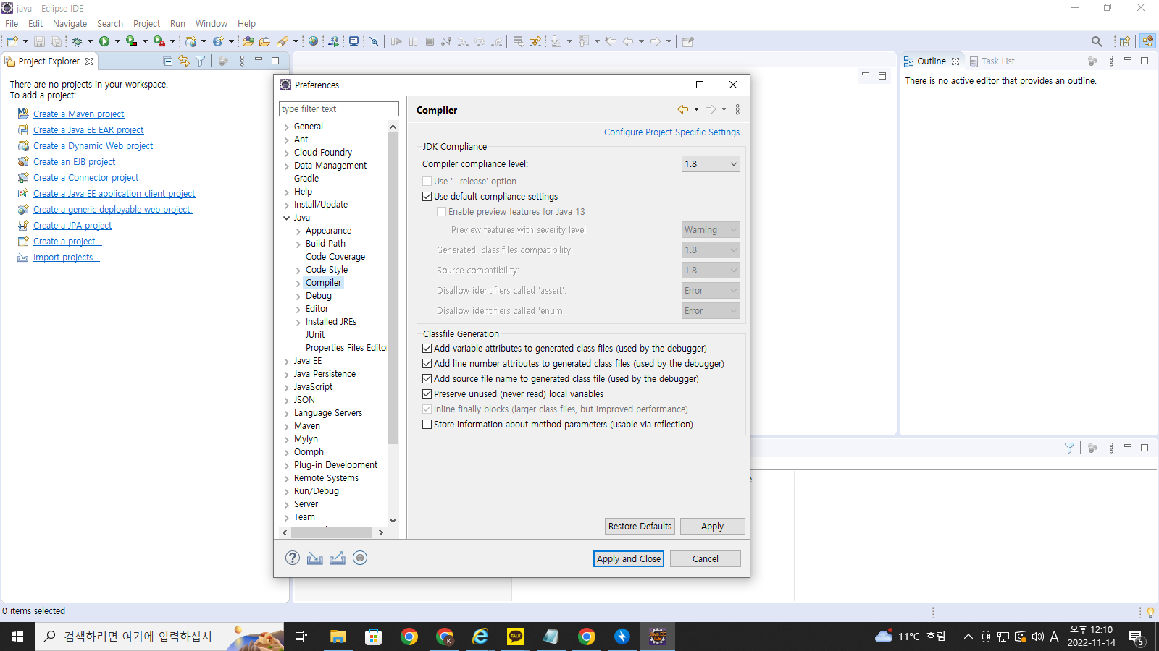This screenshot has height=651, width=1159.
Task: Open the Project Explorer filter icon
Action: point(201,61)
